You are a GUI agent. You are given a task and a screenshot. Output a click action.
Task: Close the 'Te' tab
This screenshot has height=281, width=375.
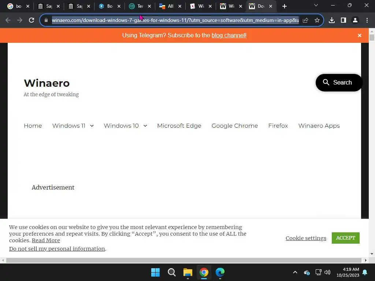click(x=149, y=6)
